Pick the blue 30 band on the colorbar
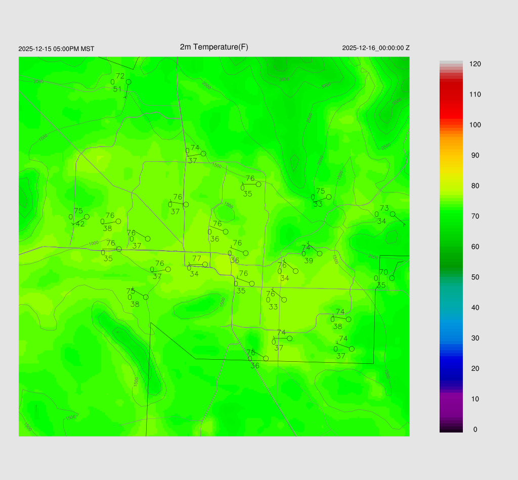The width and height of the screenshot is (518, 480). (x=451, y=338)
